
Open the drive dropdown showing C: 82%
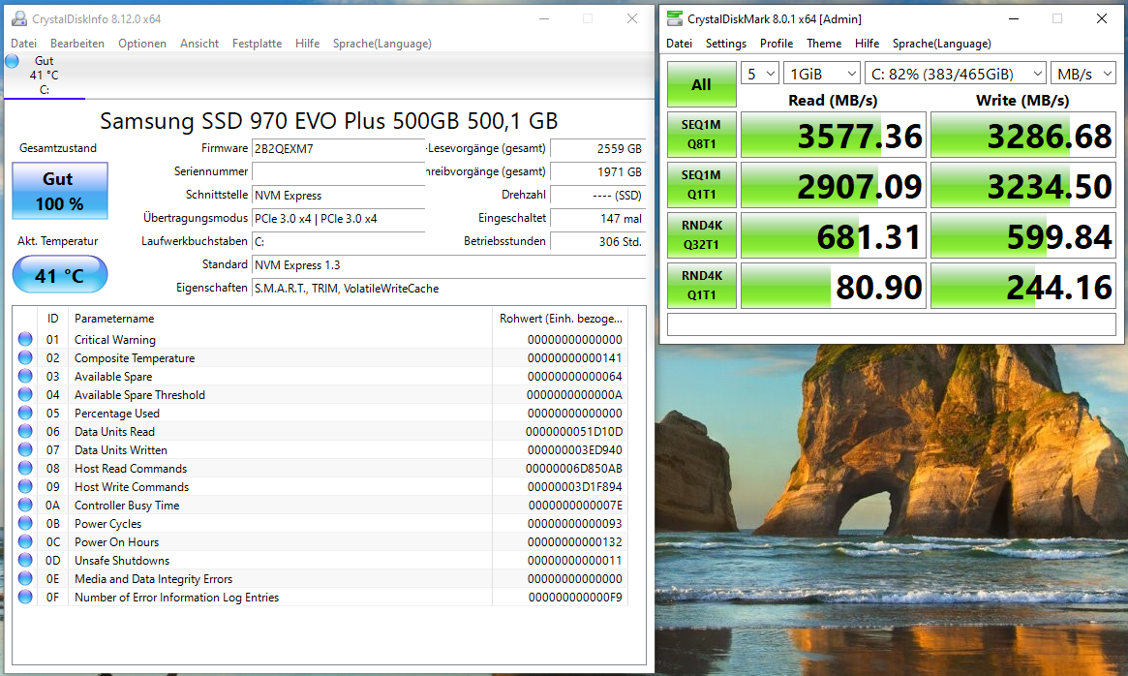[x=956, y=74]
